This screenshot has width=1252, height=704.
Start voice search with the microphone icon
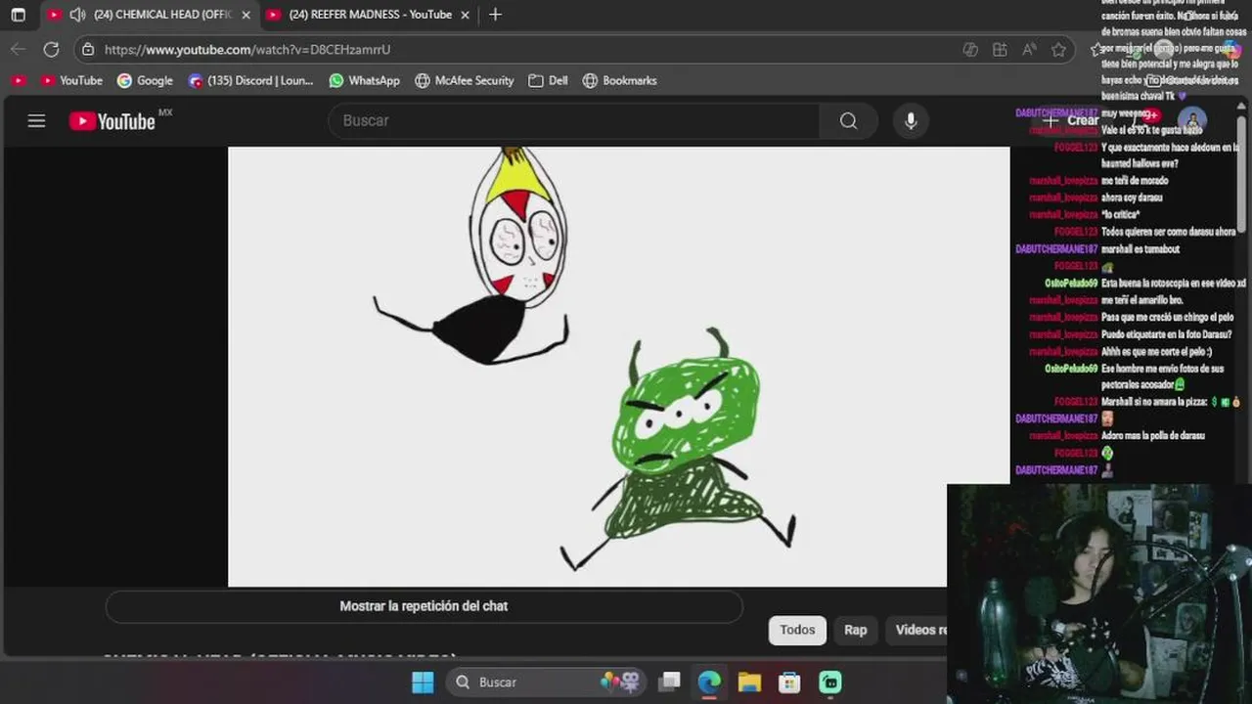click(911, 120)
